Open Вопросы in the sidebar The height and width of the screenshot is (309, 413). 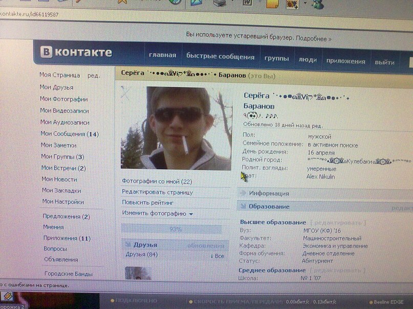click(x=55, y=249)
